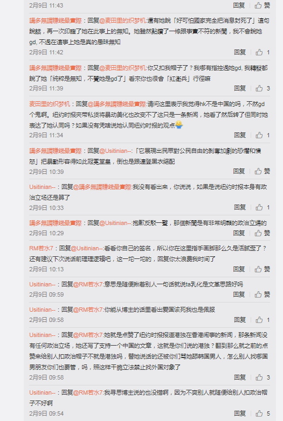Open the 麦田里的织梦机 commenter profile at 11:34
This screenshot has width=283, height=421.
50,104
